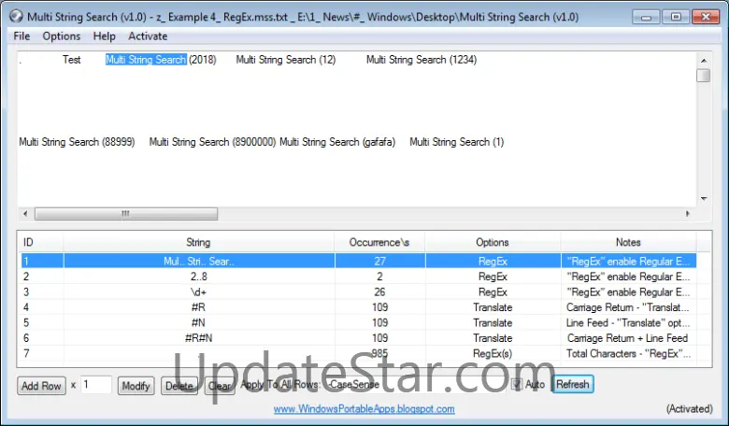729x426 pixels.
Task: Select the row with string '\d+'
Action: (x=358, y=291)
